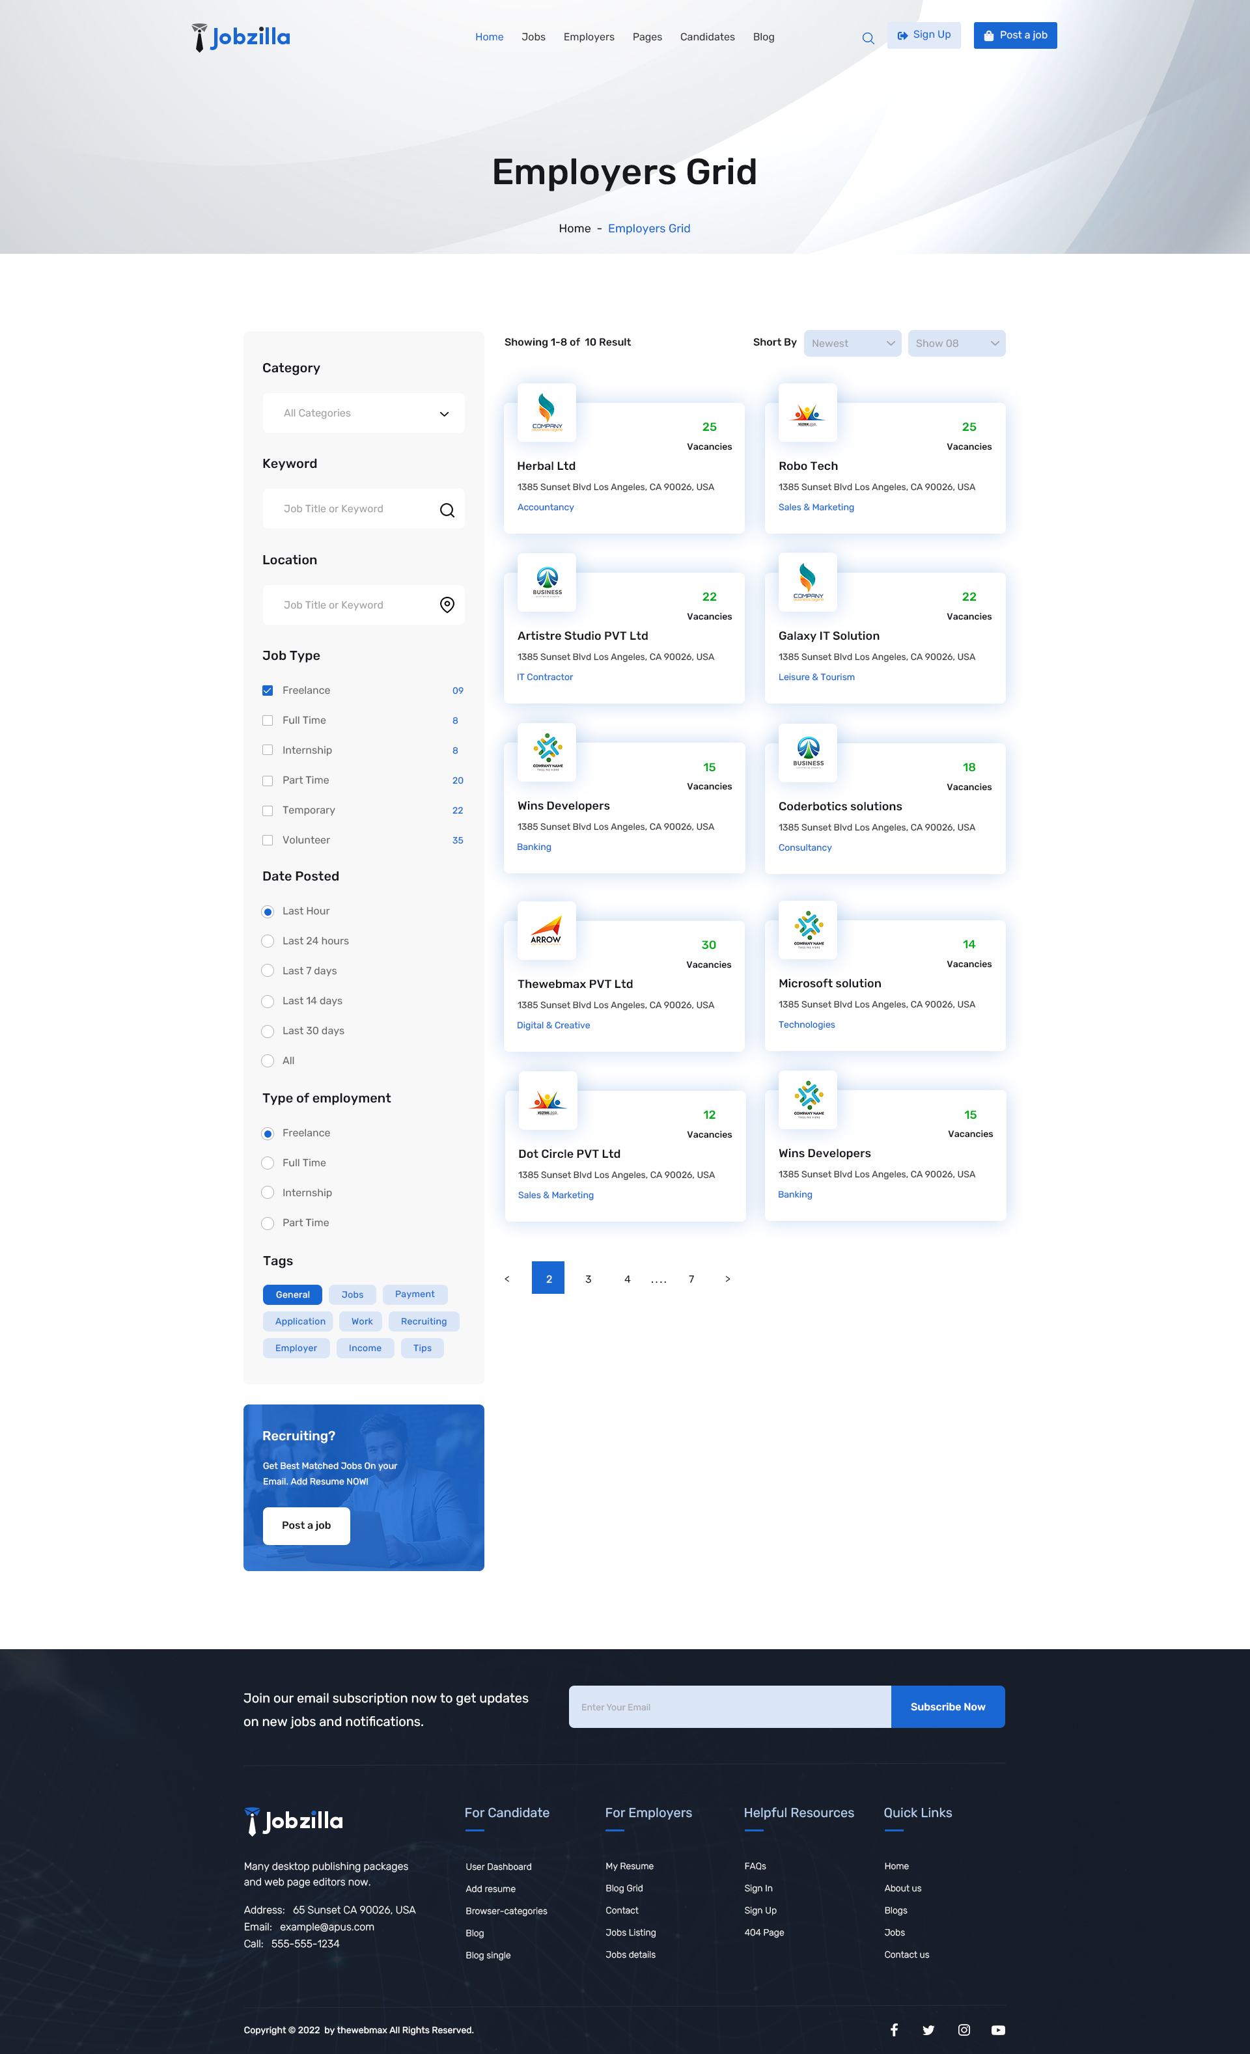Click the Subscribe Now button
The height and width of the screenshot is (2054, 1250).
pyautogui.click(x=947, y=1706)
